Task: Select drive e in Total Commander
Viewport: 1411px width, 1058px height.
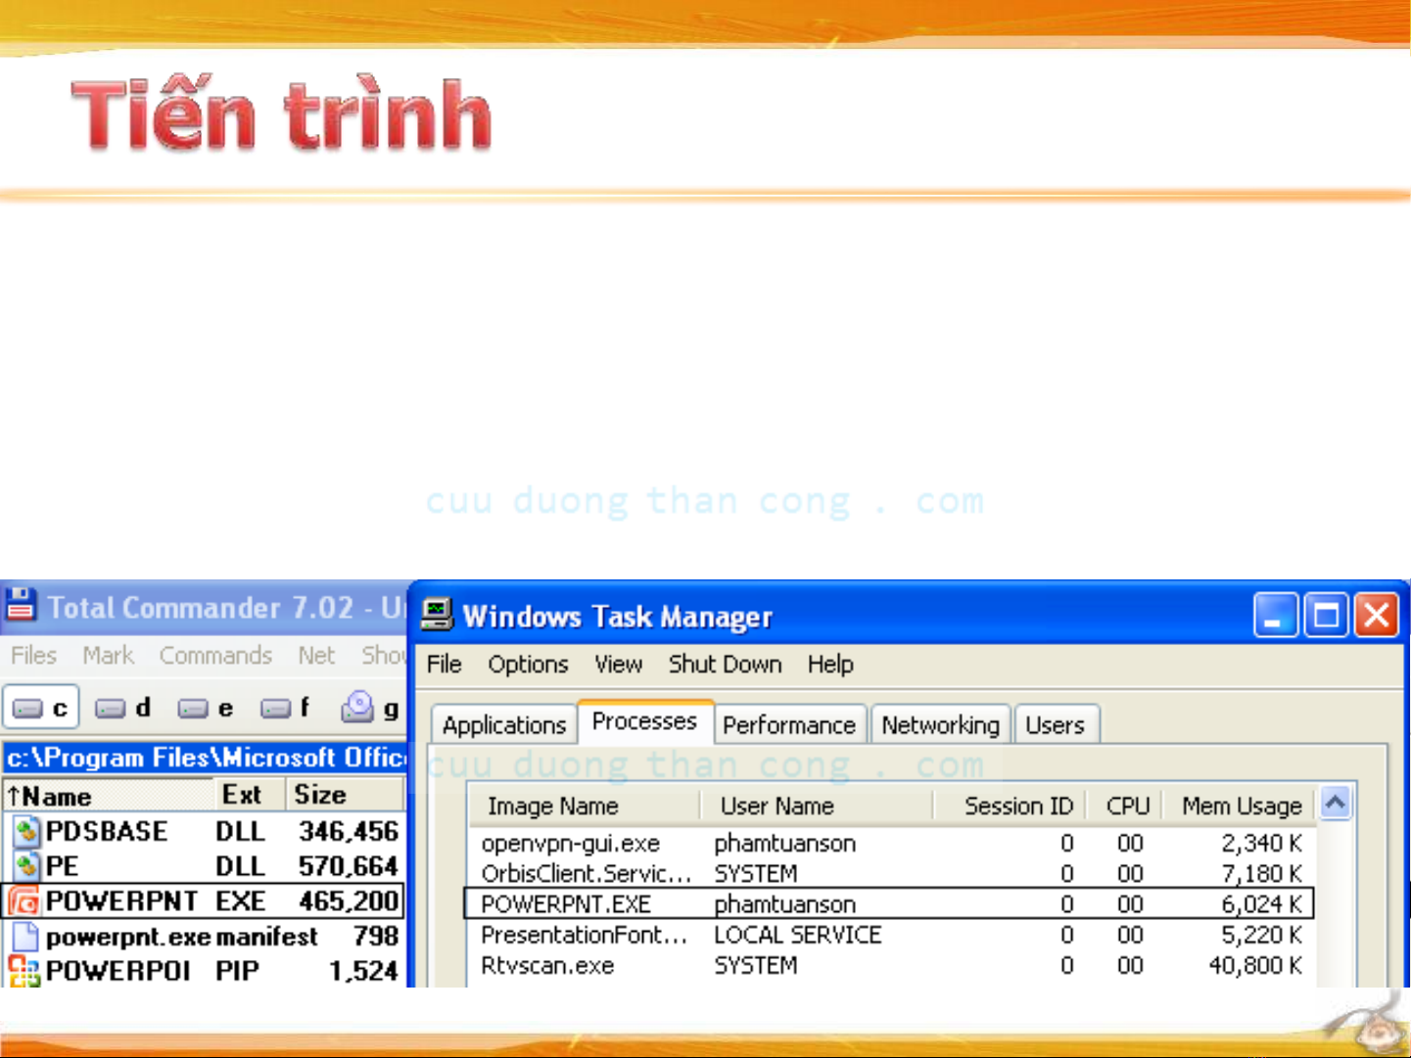Action: (x=206, y=708)
